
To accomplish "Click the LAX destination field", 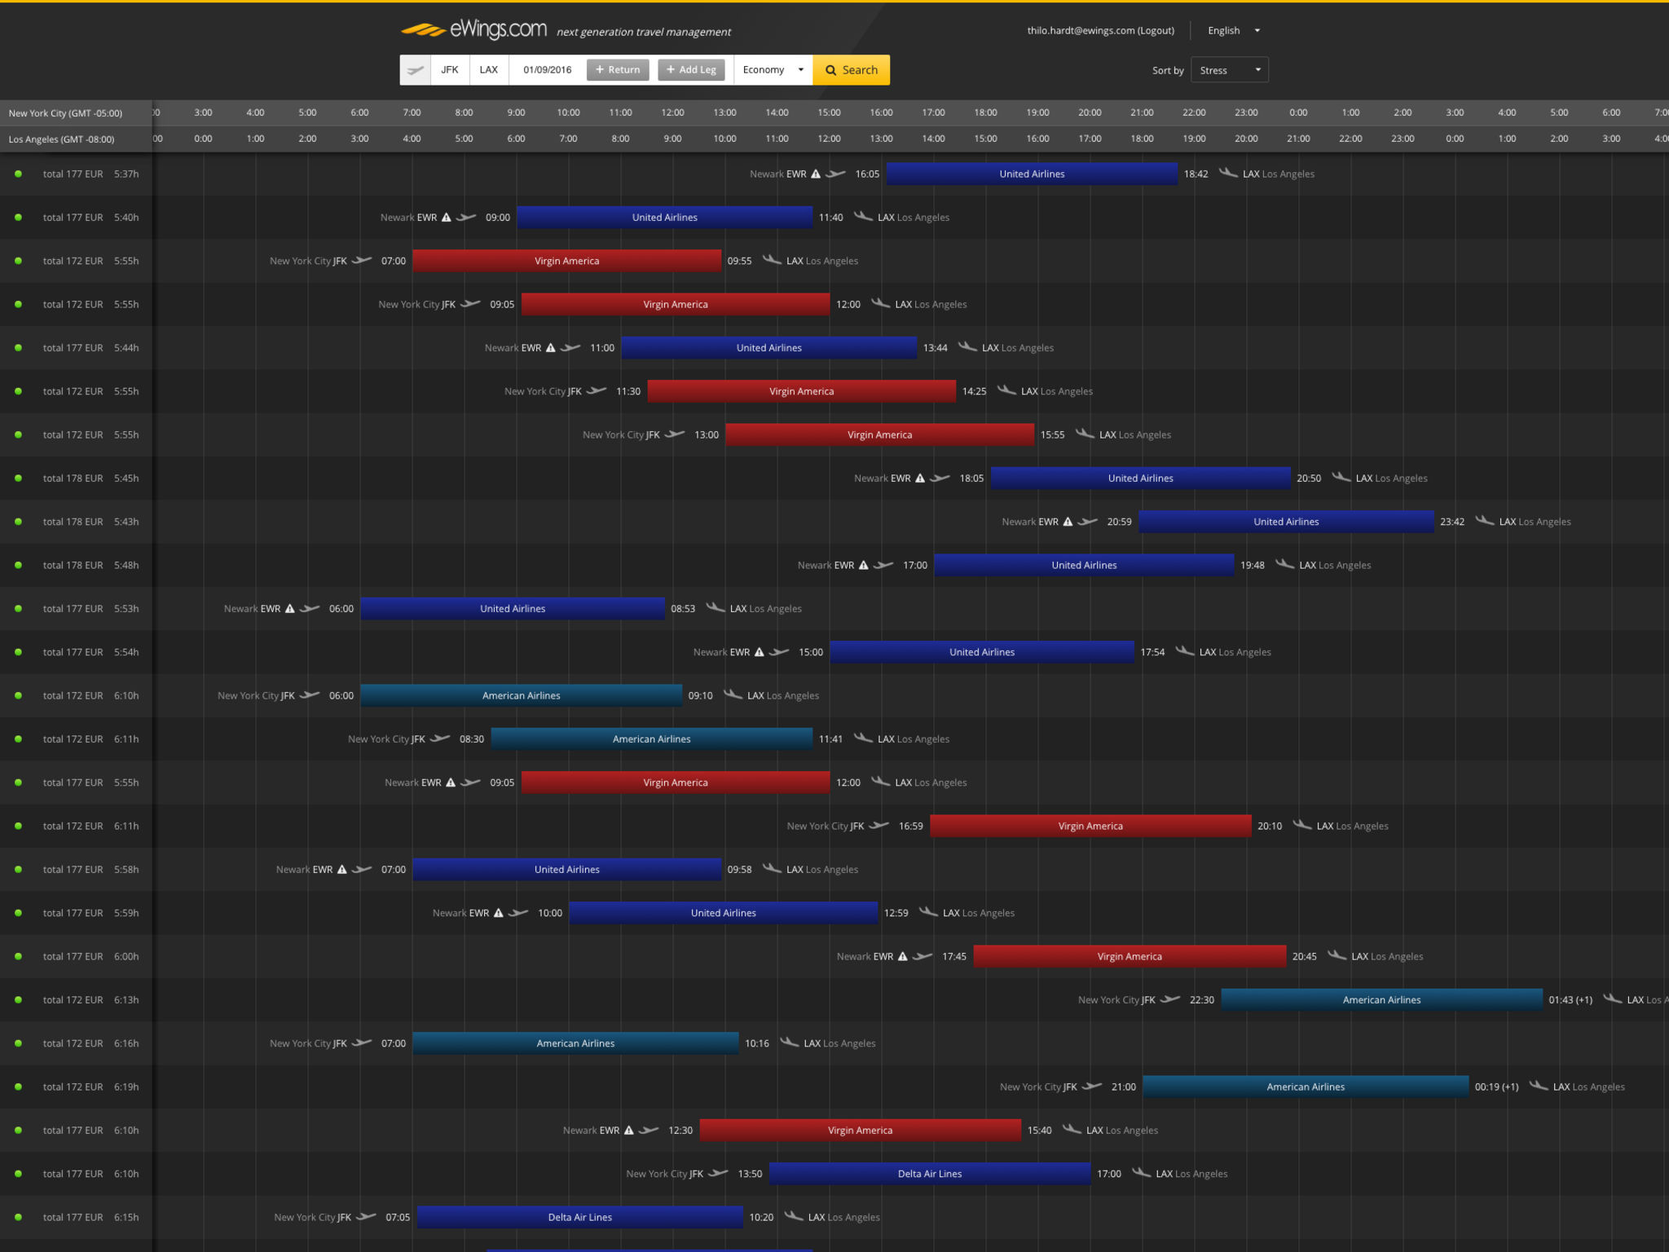I will click(x=489, y=70).
